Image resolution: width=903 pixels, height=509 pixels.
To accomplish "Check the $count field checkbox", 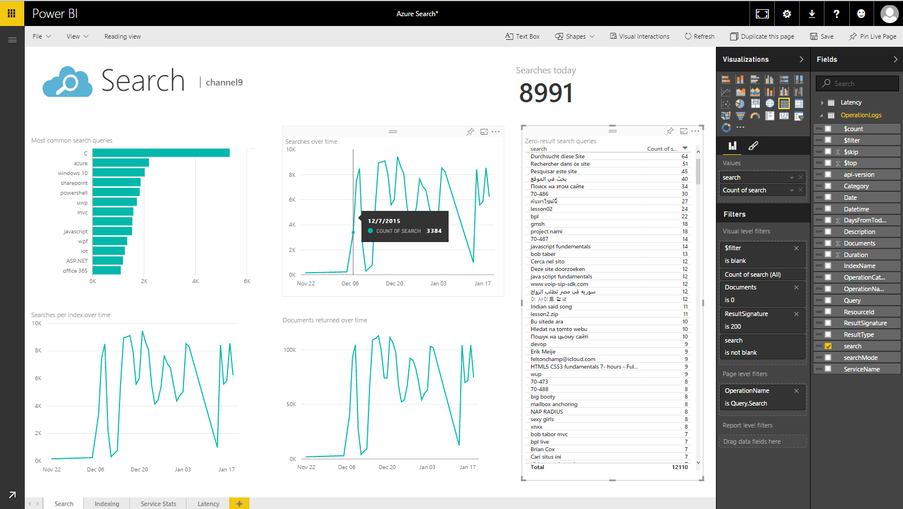I will point(828,129).
